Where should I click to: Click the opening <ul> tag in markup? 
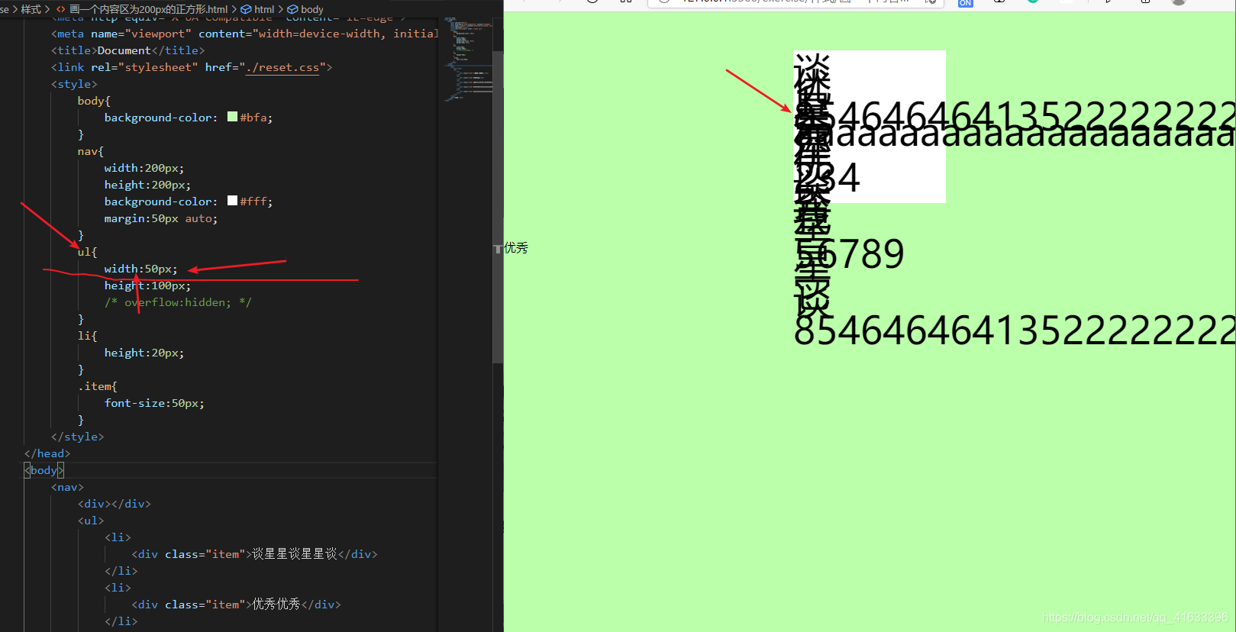point(90,521)
